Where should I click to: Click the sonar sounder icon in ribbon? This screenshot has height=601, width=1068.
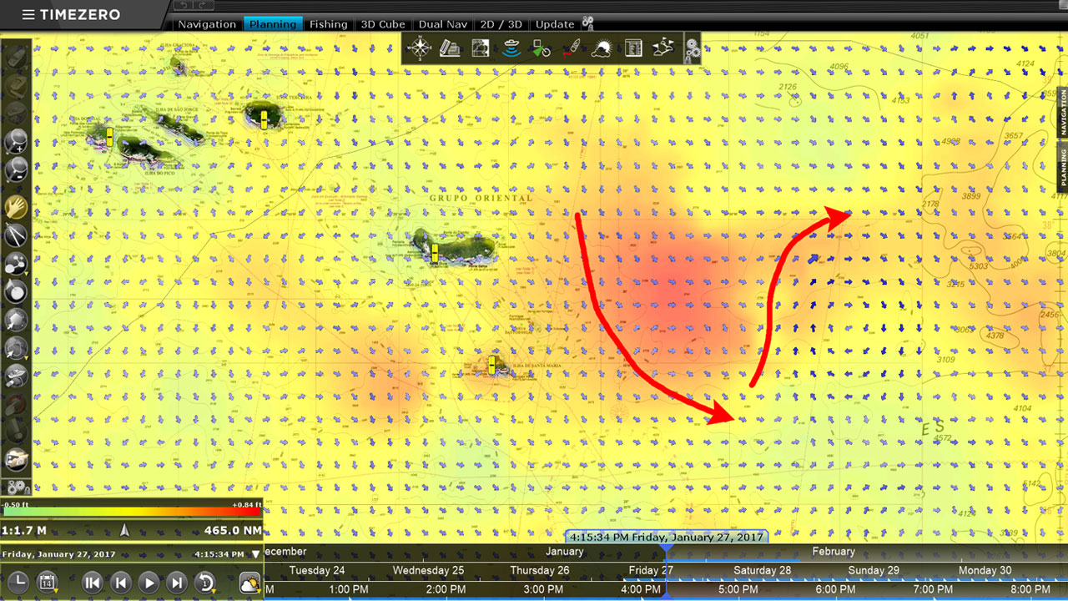click(511, 48)
